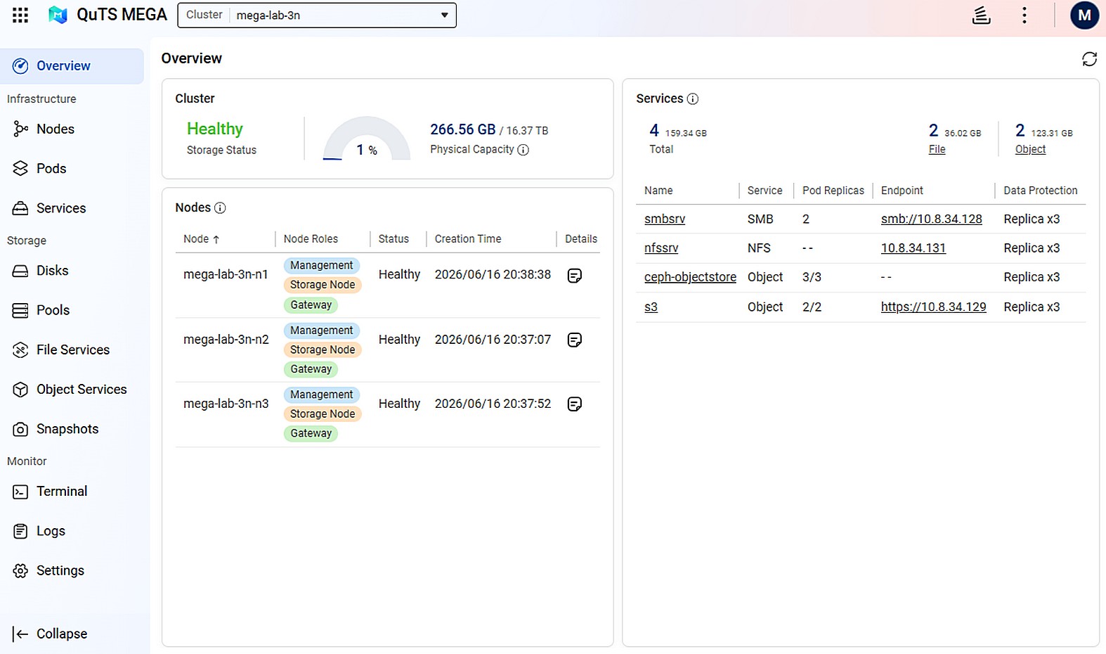The image size is (1106, 654).
Task: Open endpoint smb://10.8.34.128
Action: coord(932,219)
